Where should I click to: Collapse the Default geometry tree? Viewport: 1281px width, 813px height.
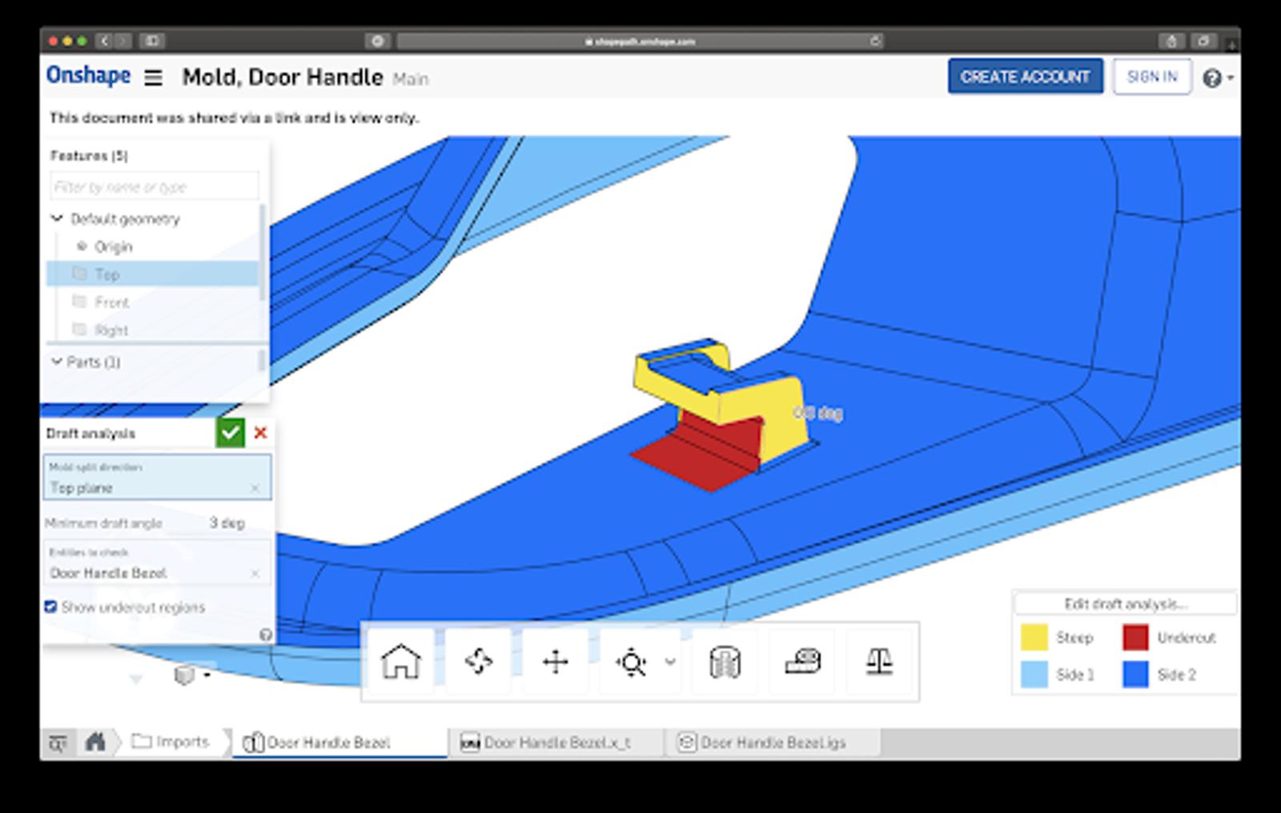click(57, 218)
